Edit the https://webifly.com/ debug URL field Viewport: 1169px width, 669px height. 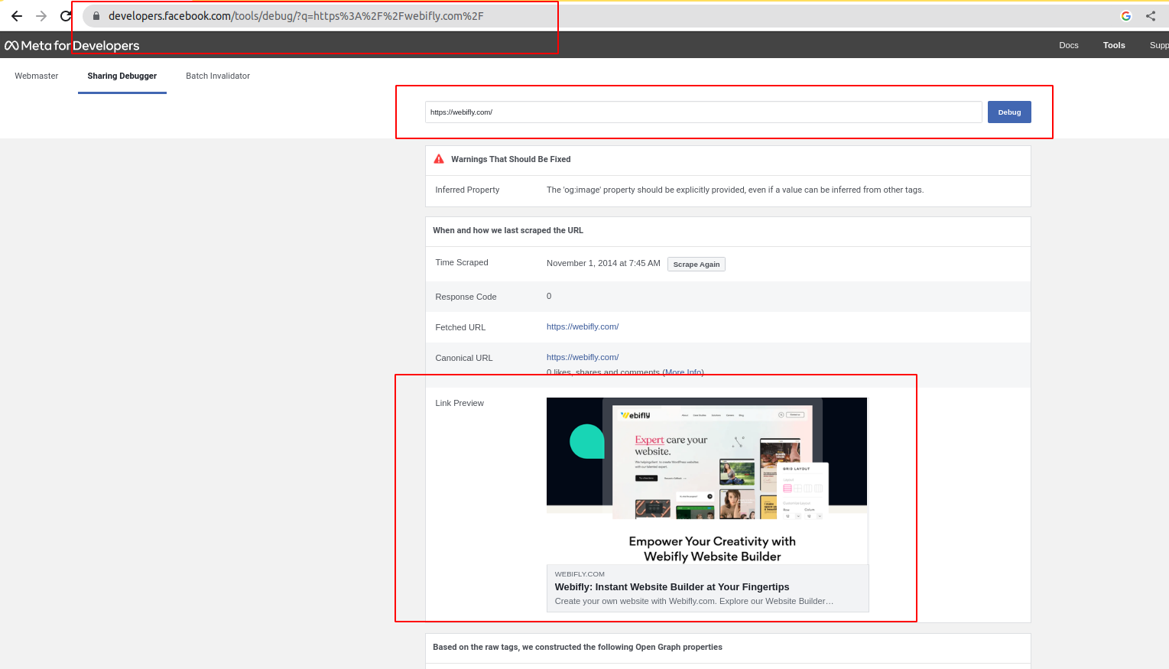(703, 112)
